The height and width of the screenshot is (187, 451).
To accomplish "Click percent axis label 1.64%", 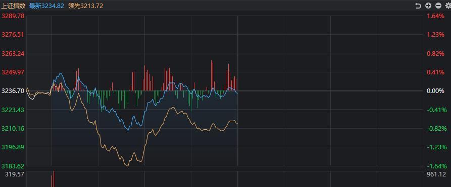I will 435,16.
